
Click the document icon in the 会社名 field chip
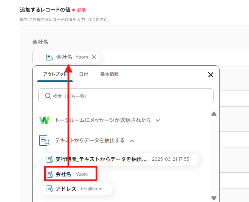click(49, 57)
